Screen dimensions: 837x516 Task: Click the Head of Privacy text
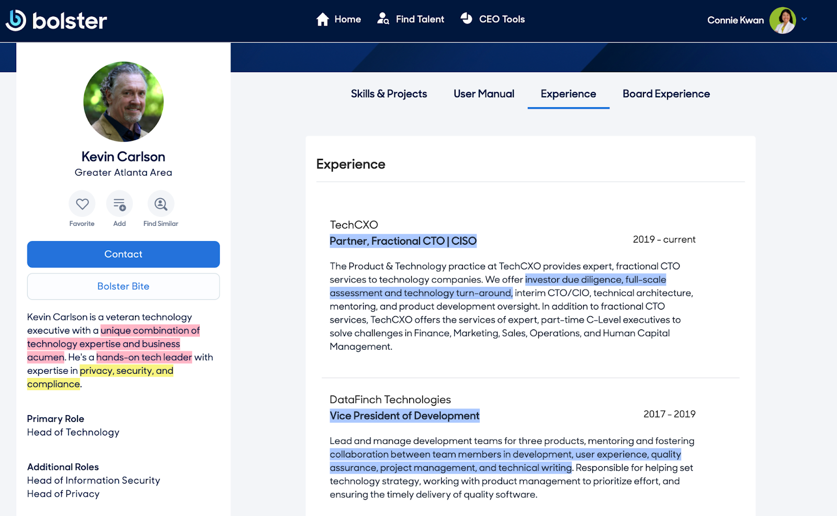coord(63,494)
